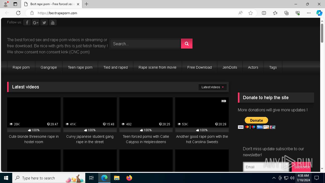Open the Settings and more menu
The image size is (325, 183).
(309, 13)
